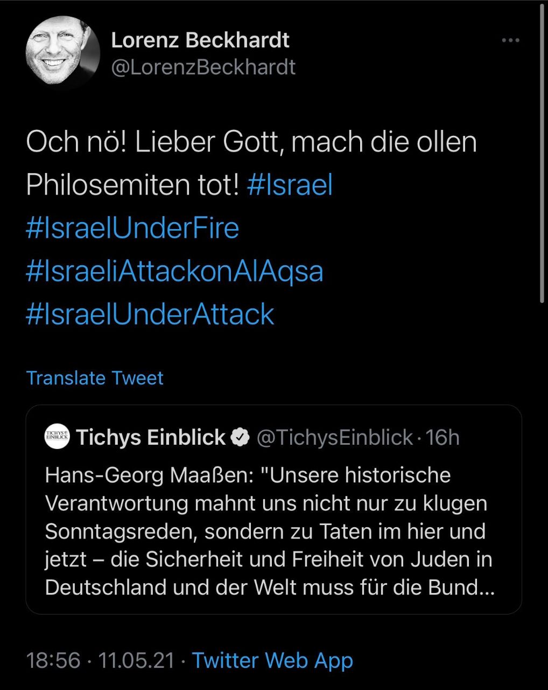
Task: Open the Tichys Einblick account name
Action: (151, 438)
